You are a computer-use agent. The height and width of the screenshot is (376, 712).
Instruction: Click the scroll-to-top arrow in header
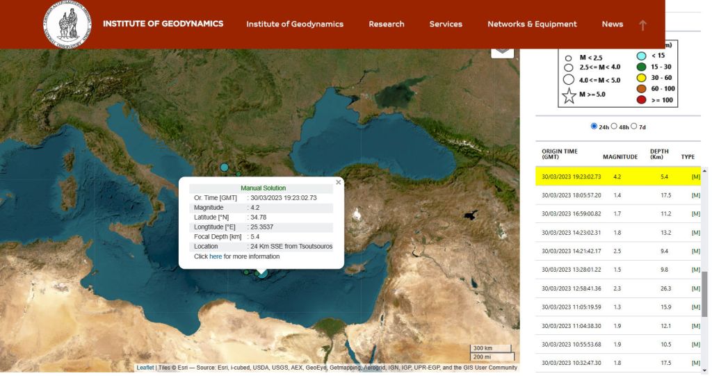(x=642, y=25)
